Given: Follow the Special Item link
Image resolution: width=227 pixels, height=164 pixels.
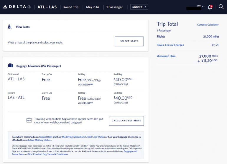Looking at the screenshot, I should (46, 137).
